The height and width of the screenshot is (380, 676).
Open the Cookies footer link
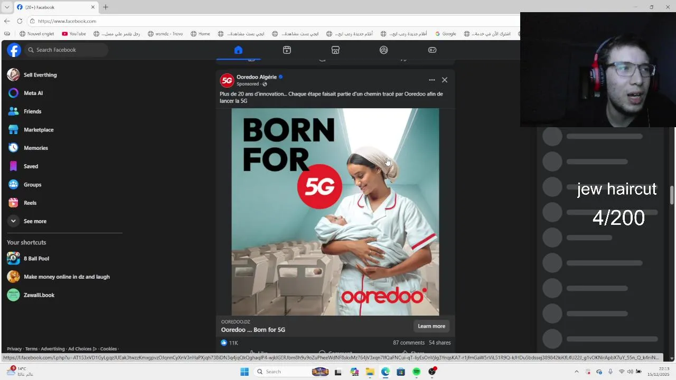coord(108,349)
